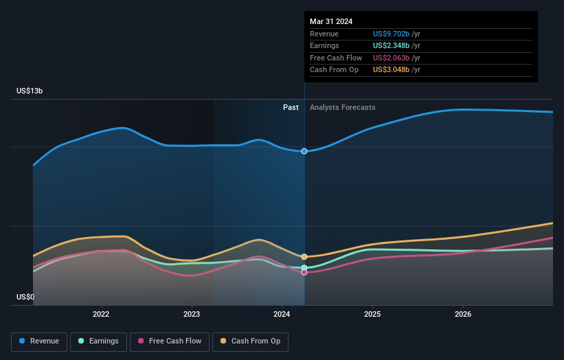Screen dimensions: 564x360
Task: Click the 'Past' label
Action: click(x=291, y=108)
